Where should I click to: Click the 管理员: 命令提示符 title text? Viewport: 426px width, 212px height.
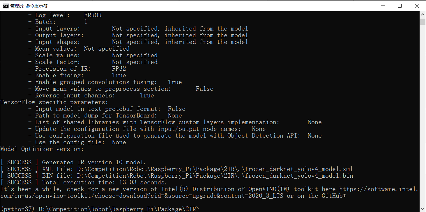29,6
